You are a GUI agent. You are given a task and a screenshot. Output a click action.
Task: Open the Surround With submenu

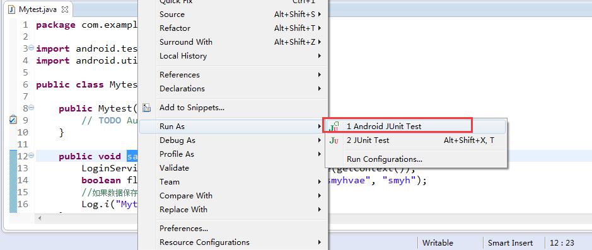[233, 42]
